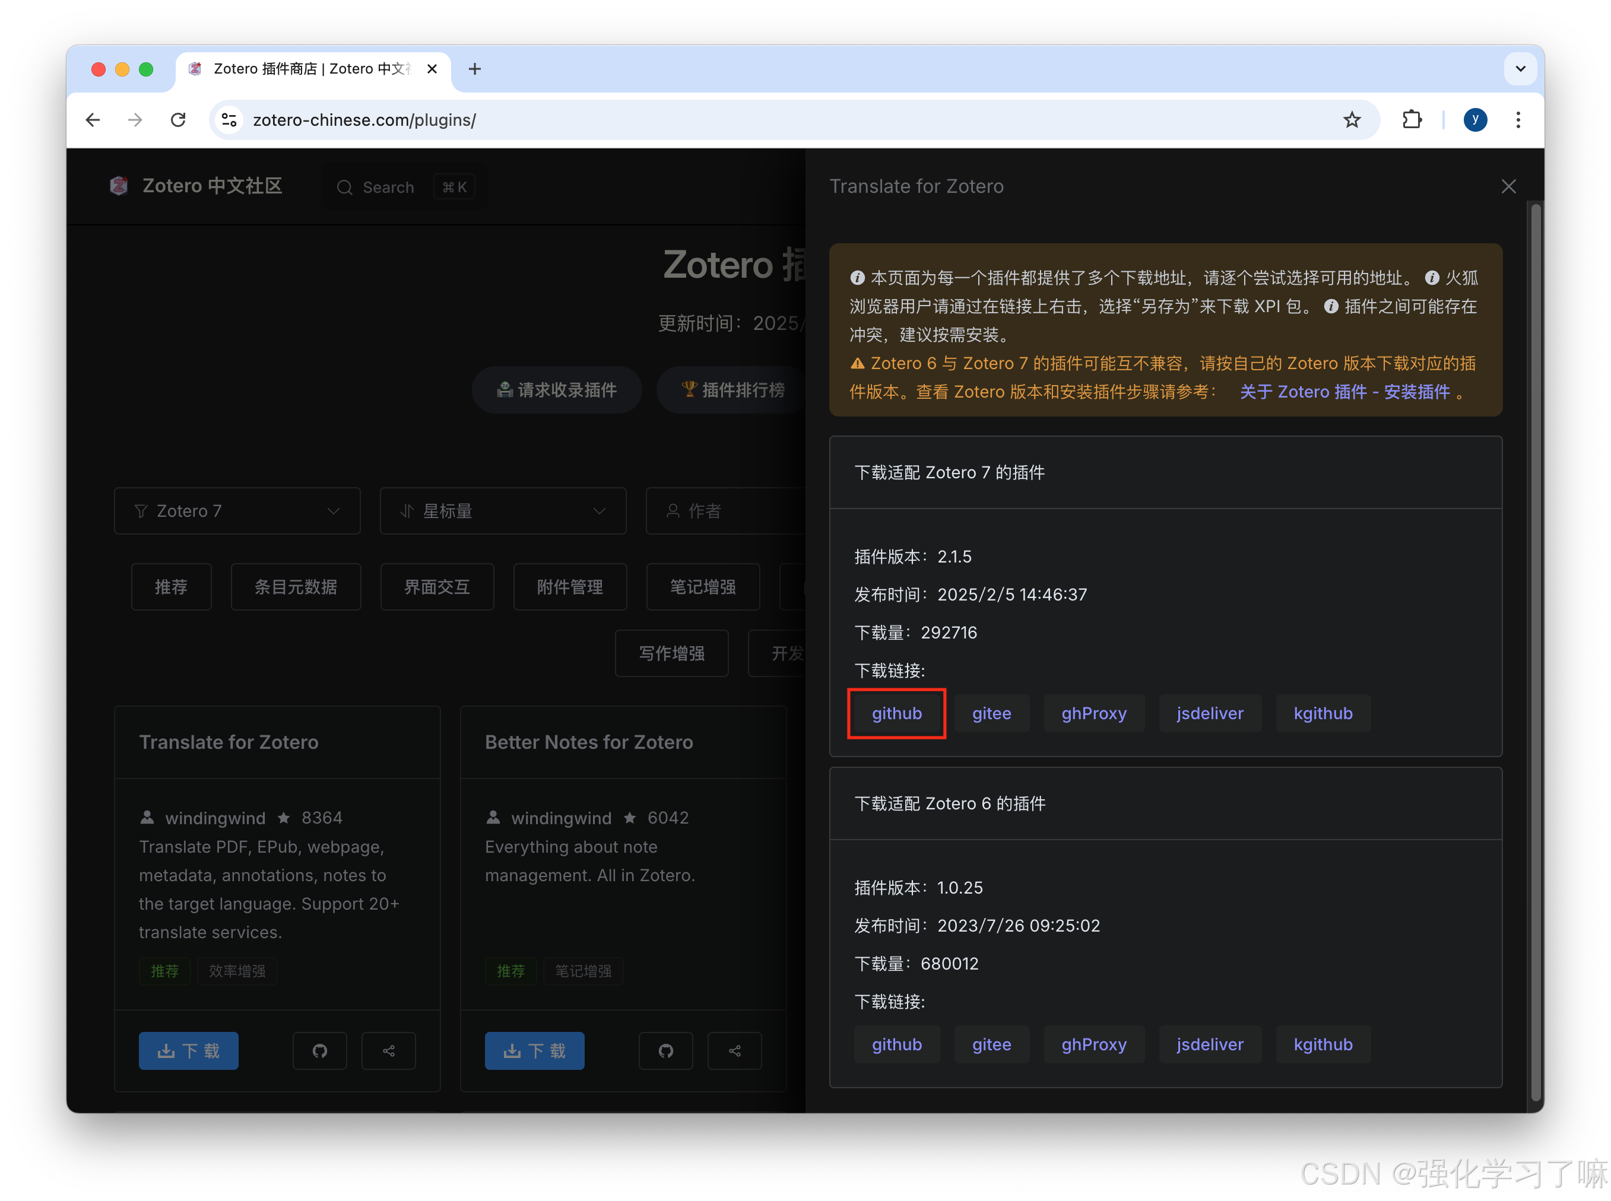
Task: Click the GitHub icon on Translate for Zotero card
Action: pyautogui.click(x=319, y=1050)
